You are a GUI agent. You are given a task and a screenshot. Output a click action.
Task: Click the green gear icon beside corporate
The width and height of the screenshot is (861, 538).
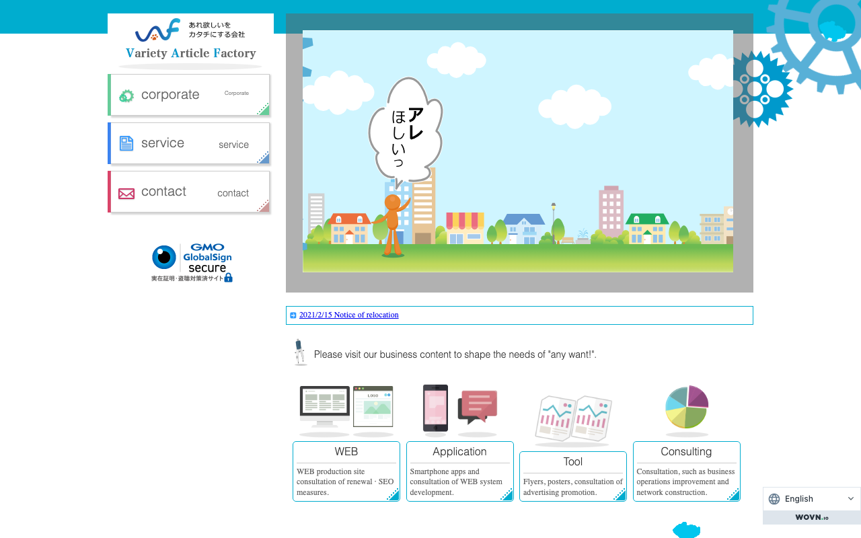pyautogui.click(x=126, y=95)
